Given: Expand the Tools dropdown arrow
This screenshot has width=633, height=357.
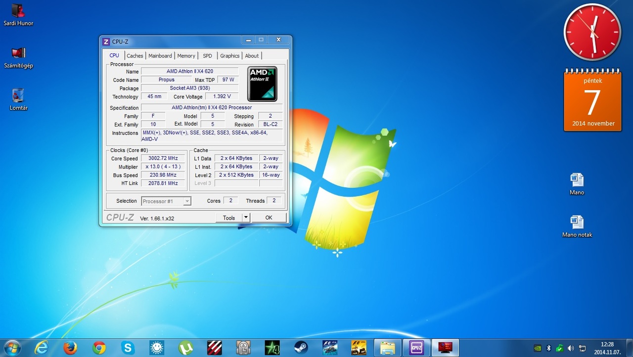Looking at the screenshot, I should pos(246,218).
